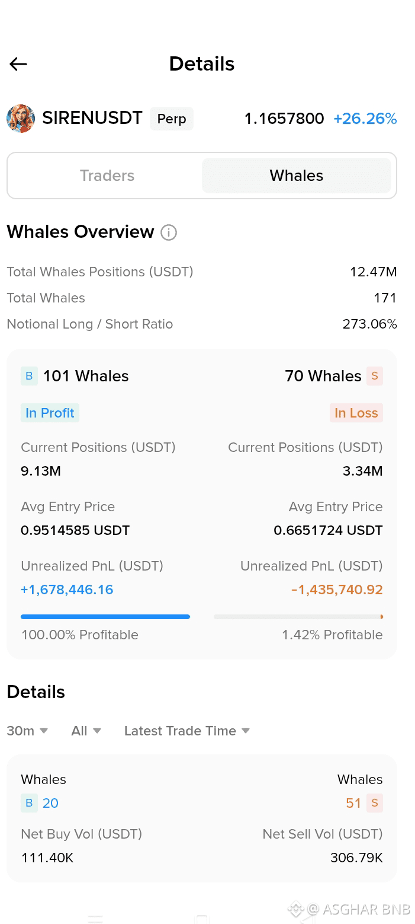Tap the +26.26% price change value

365,119
